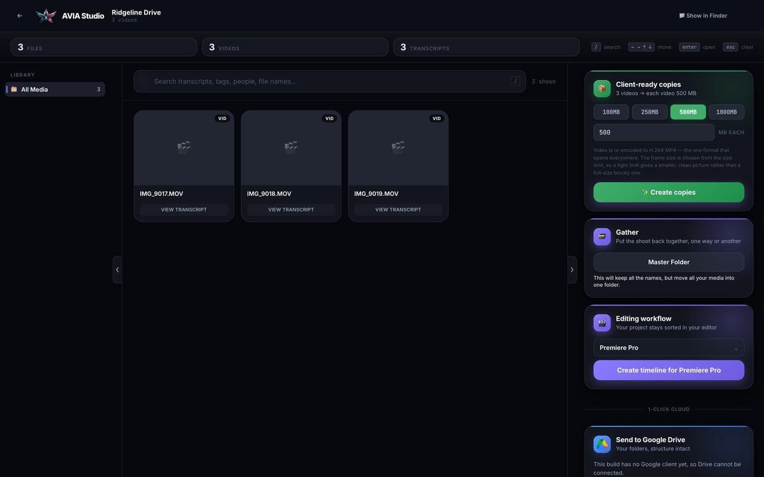Click the '3 shown' count text

pos(544,82)
